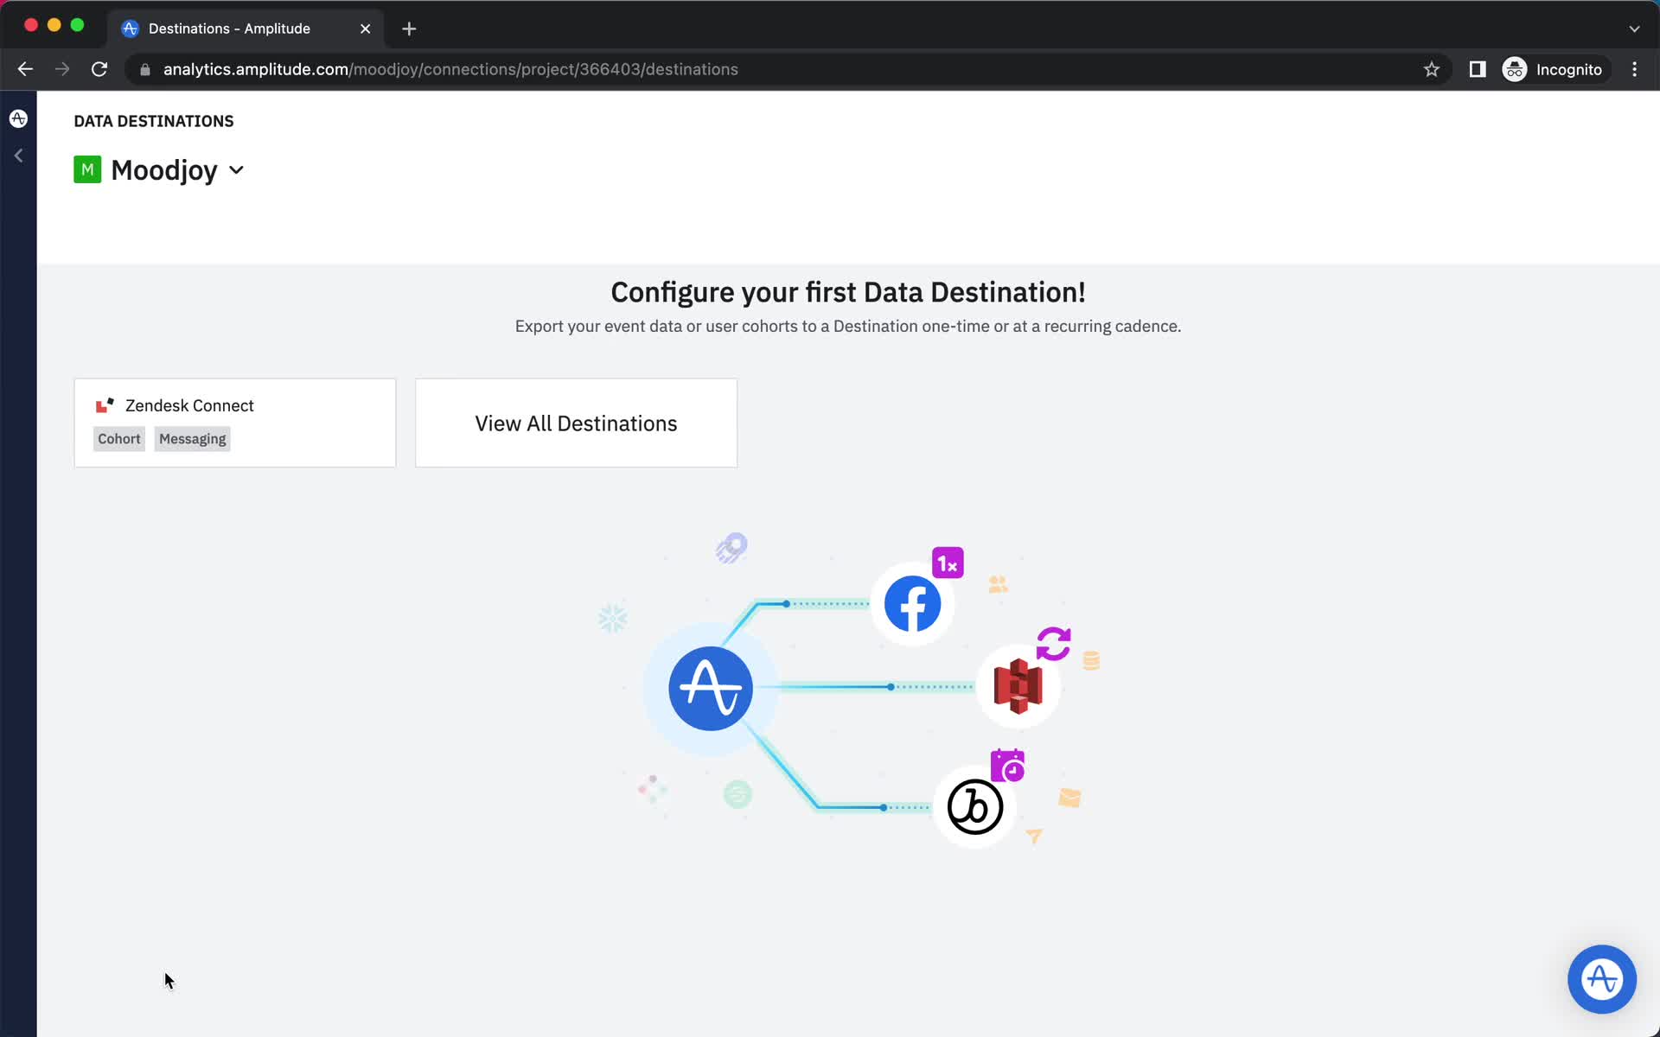Click the DATA DESTINATIONS menu item
1660x1037 pixels.
[153, 121]
